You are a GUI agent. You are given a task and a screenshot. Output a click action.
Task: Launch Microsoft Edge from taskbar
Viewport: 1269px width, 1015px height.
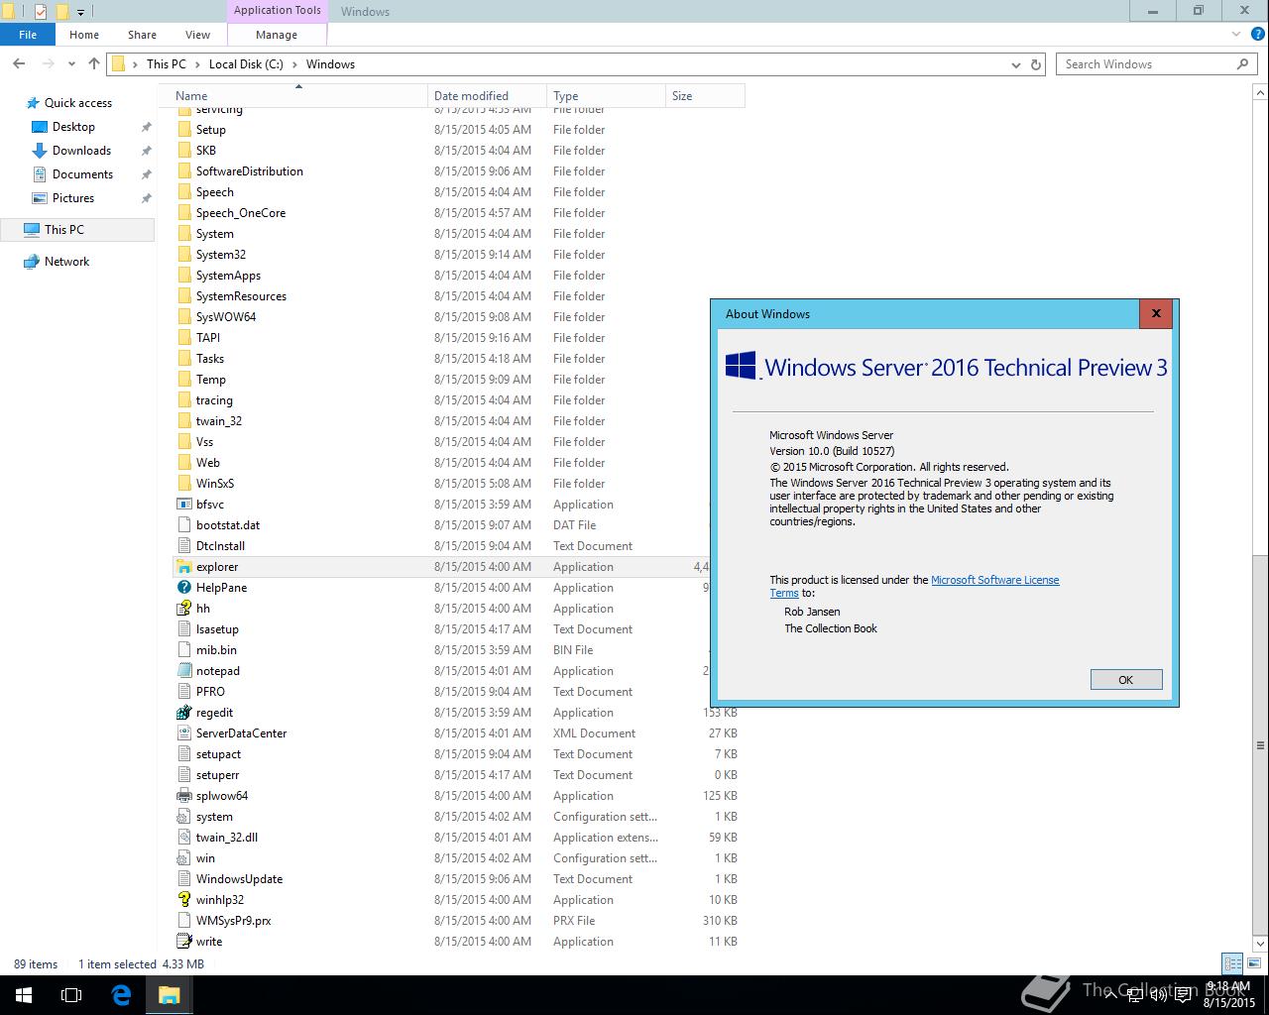pyautogui.click(x=121, y=995)
